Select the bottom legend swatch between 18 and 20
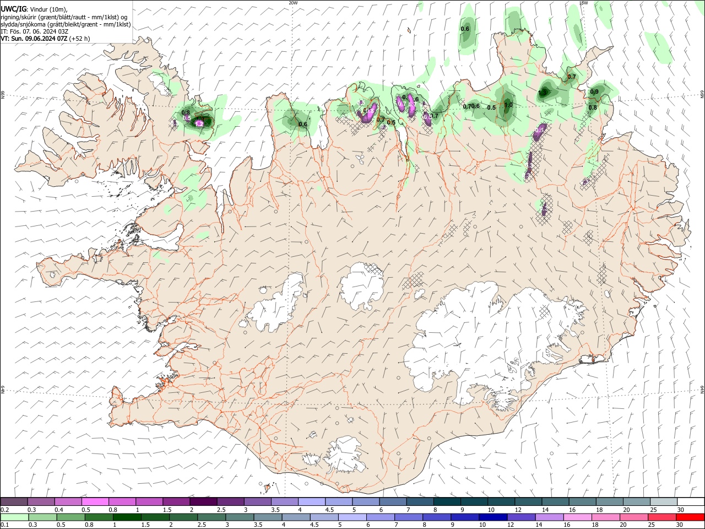 pos(606,517)
